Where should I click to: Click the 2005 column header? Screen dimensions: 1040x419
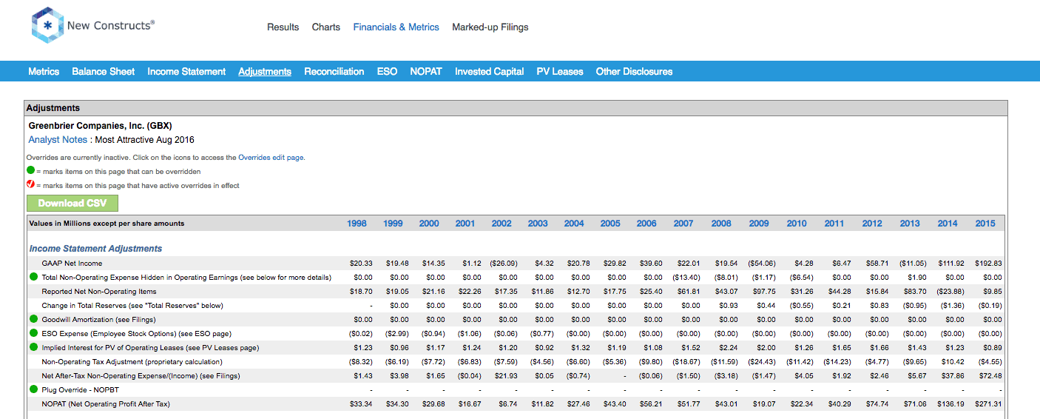610,224
